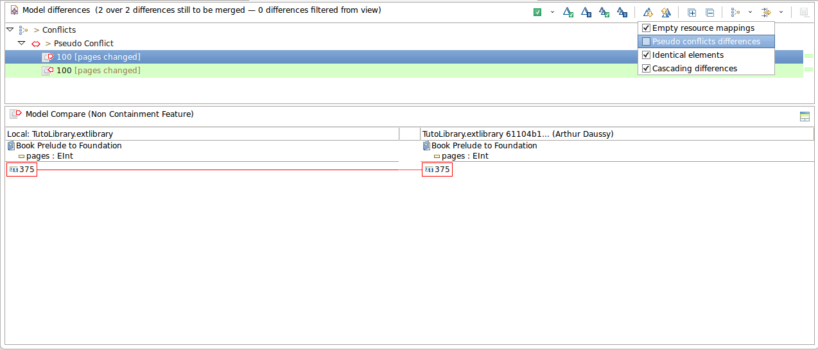Collapse the Pseudo Conflict node
Screen dimensions: 818x350
(21, 43)
